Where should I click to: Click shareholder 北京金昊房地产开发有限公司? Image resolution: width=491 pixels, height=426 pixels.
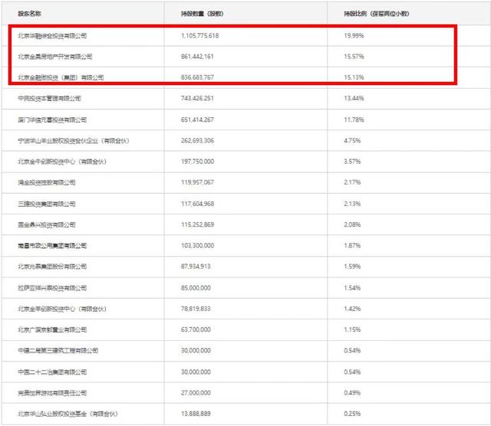[x=55, y=57]
